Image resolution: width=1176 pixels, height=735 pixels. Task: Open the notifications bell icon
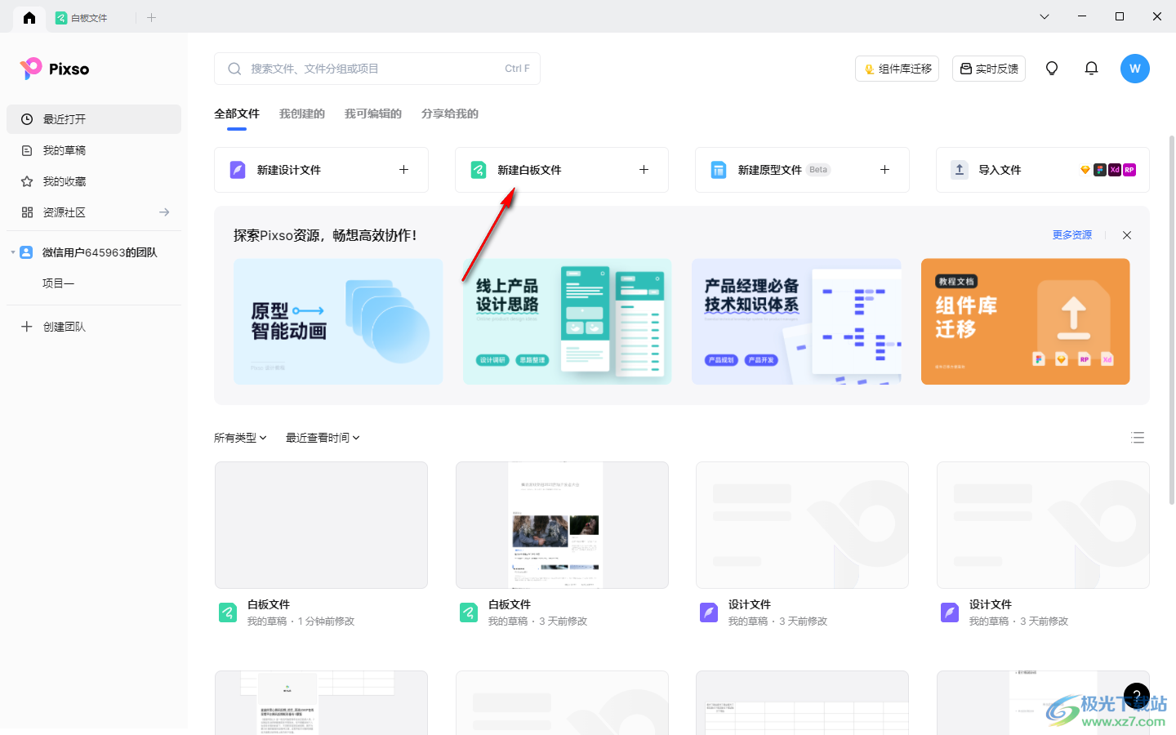coord(1091,69)
